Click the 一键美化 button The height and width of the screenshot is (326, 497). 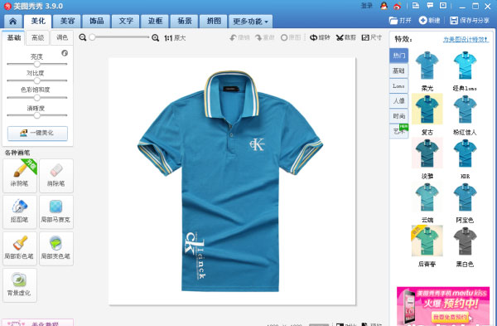click(x=37, y=134)
